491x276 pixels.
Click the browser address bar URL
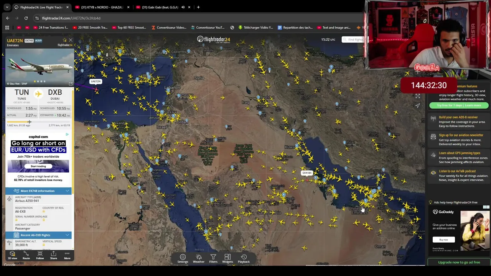pos(71,18)
